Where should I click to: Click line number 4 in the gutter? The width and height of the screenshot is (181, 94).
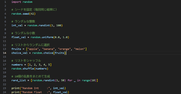[5, 14]
